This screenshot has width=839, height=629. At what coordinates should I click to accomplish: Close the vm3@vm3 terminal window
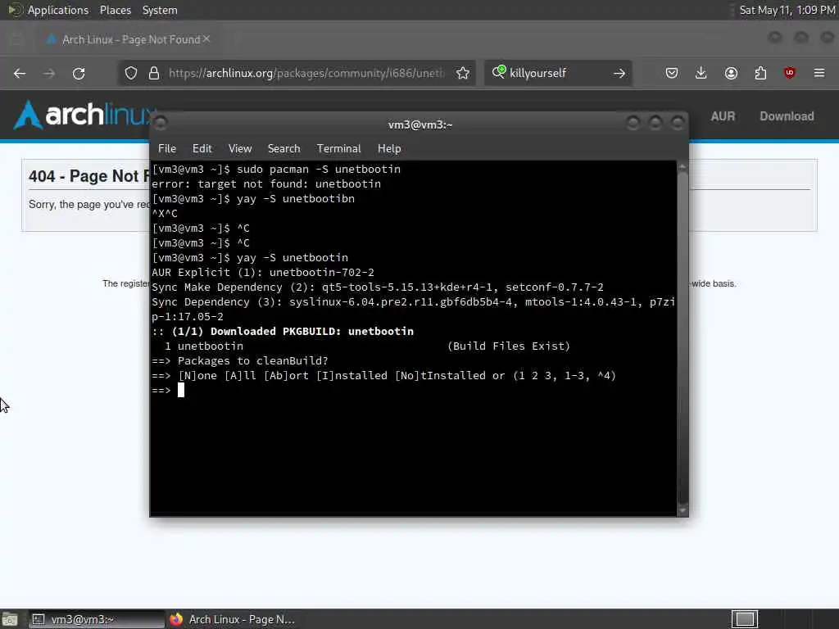(678, 124)
